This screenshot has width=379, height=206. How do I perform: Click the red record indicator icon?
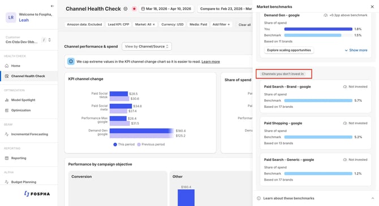(x=134, y=8)
